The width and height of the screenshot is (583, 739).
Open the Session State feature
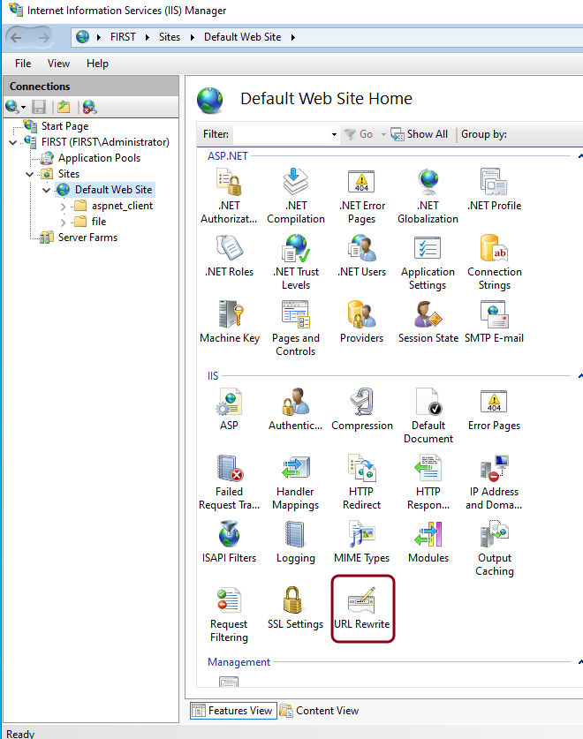pyautogui.click(x=428, y=322)
